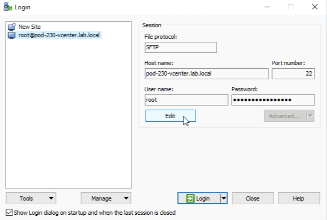327x220 pixels.
Task: Click the green Login button
Action: (199, 198)
